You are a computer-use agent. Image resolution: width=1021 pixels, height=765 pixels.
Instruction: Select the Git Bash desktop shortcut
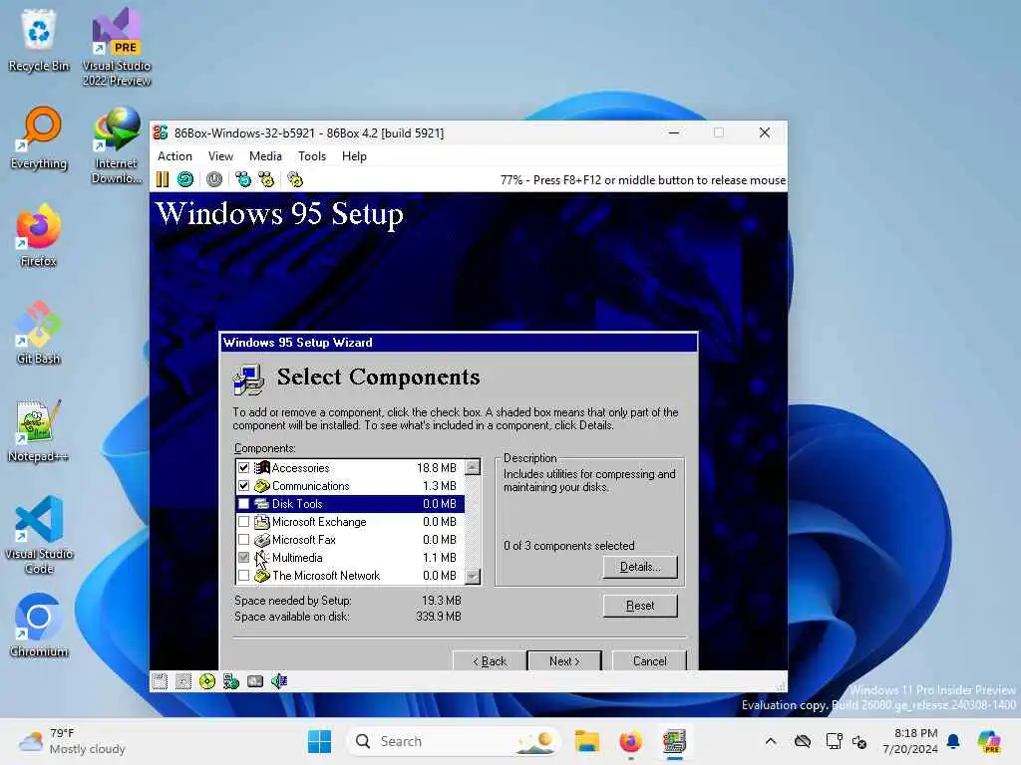tap(39, 333)
